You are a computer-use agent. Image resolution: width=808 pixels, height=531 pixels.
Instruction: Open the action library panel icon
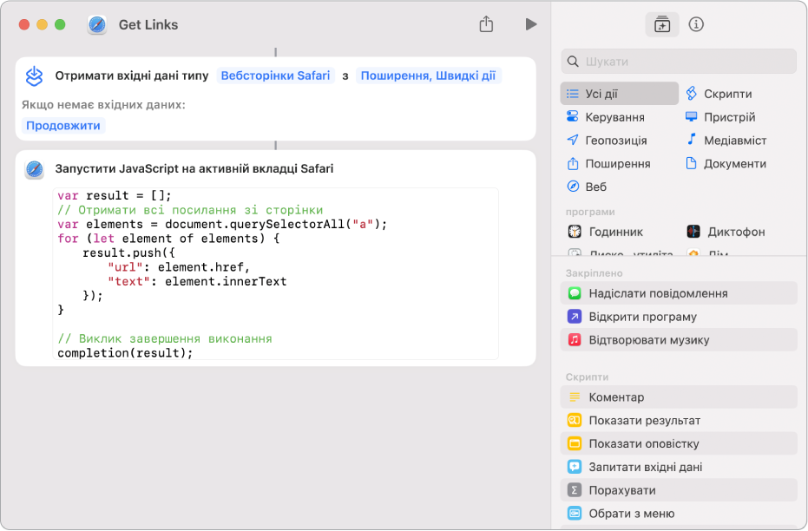662,24
